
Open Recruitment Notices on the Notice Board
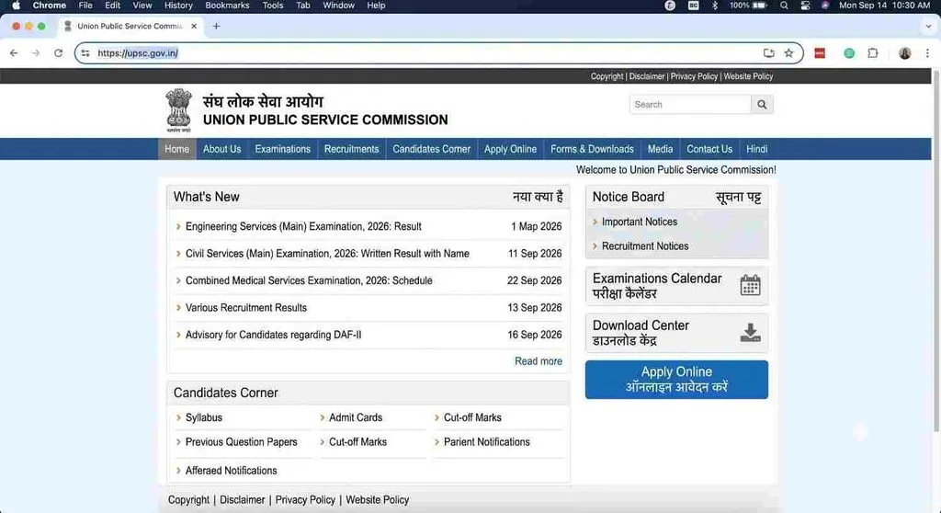pyautogui.click(x=645, y=246)
